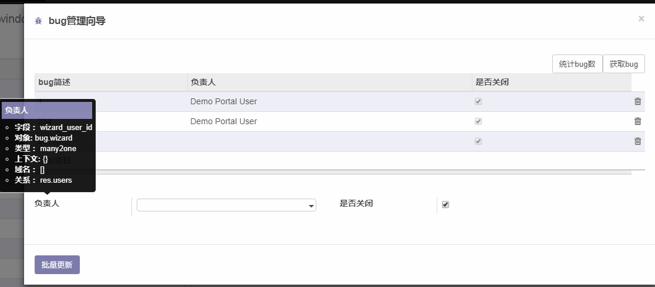Click wizard_user_id text in the tooltip
Screen dimensions: 655x287
pyautogui.click(x=66, y=127)
